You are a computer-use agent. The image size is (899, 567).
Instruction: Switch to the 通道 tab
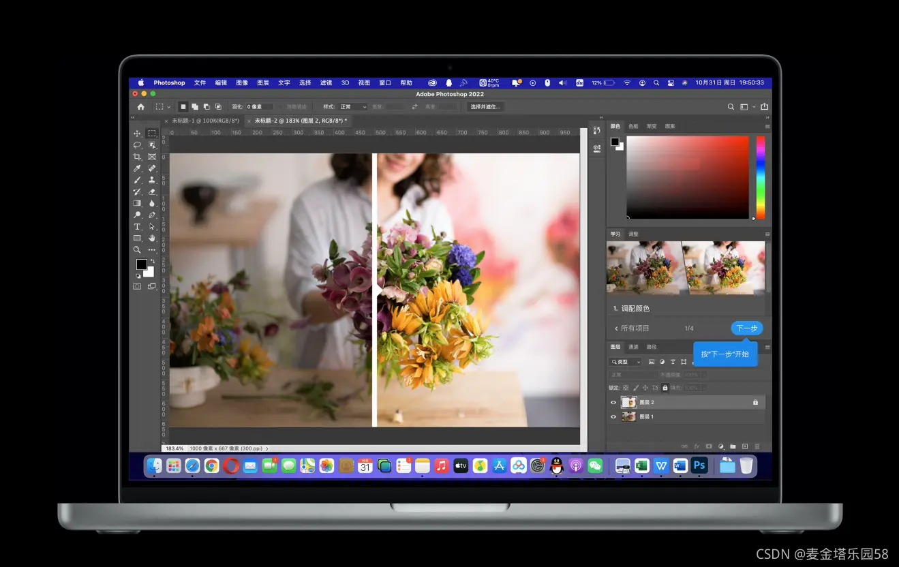633,347
